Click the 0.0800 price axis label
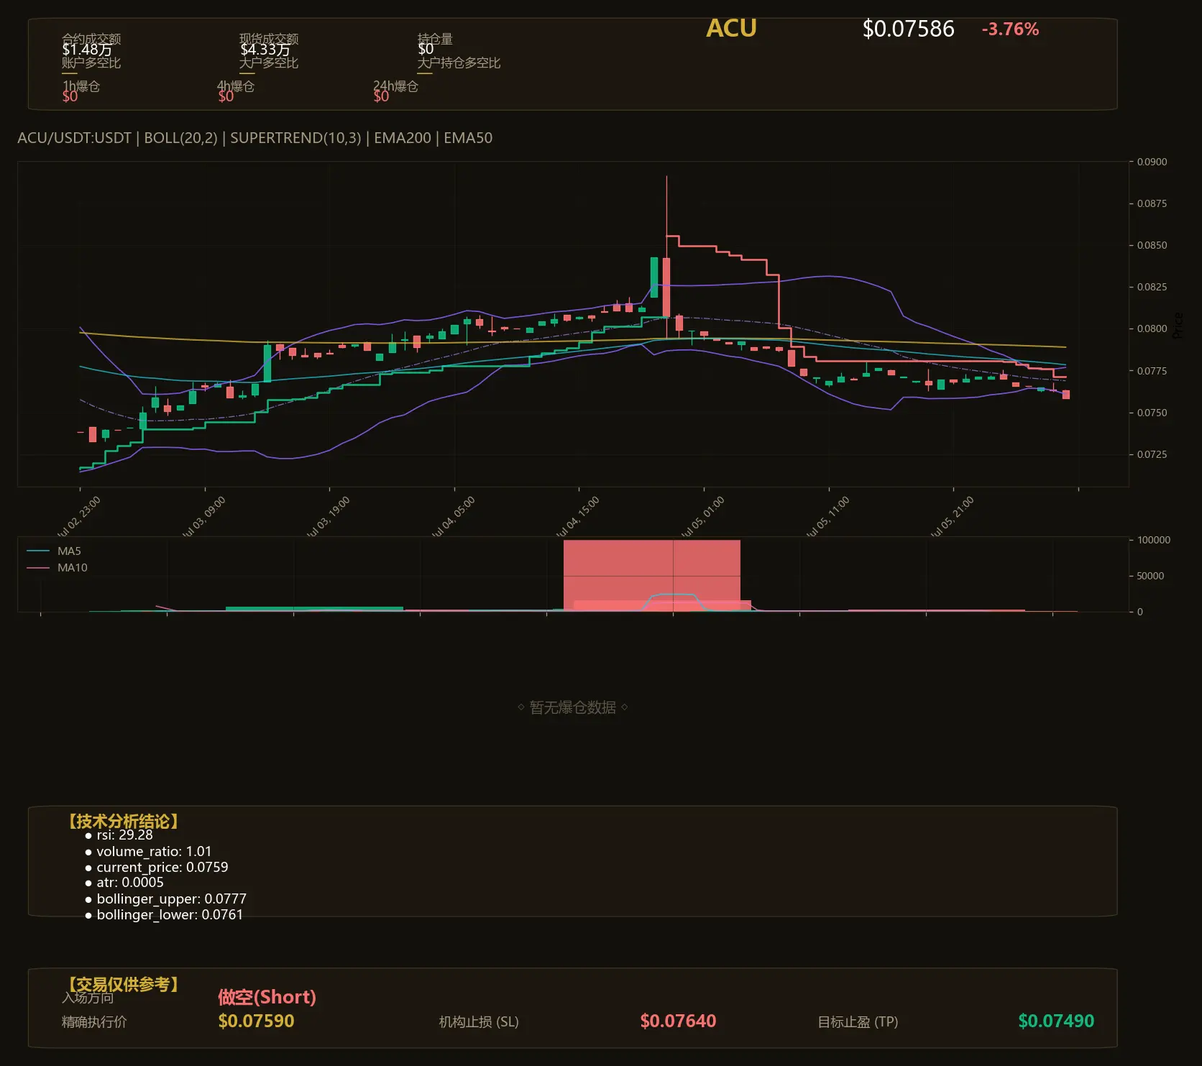 click(1152, 328)
